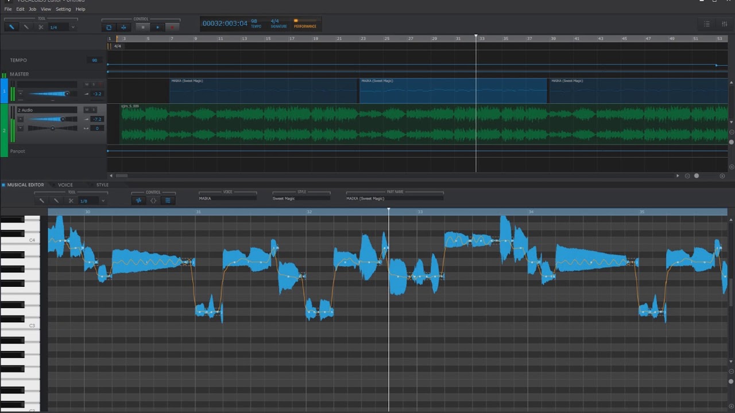
Task: Stop playback
Action: [143, 27]
